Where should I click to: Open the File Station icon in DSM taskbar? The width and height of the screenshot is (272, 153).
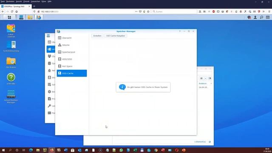[x=30, y=17]
